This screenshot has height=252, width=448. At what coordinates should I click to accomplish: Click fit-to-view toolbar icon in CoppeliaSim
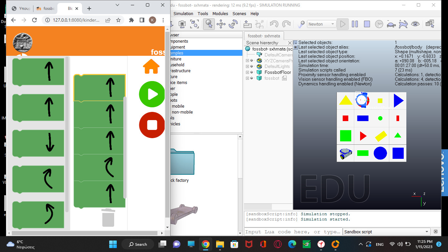click(194, 24)
